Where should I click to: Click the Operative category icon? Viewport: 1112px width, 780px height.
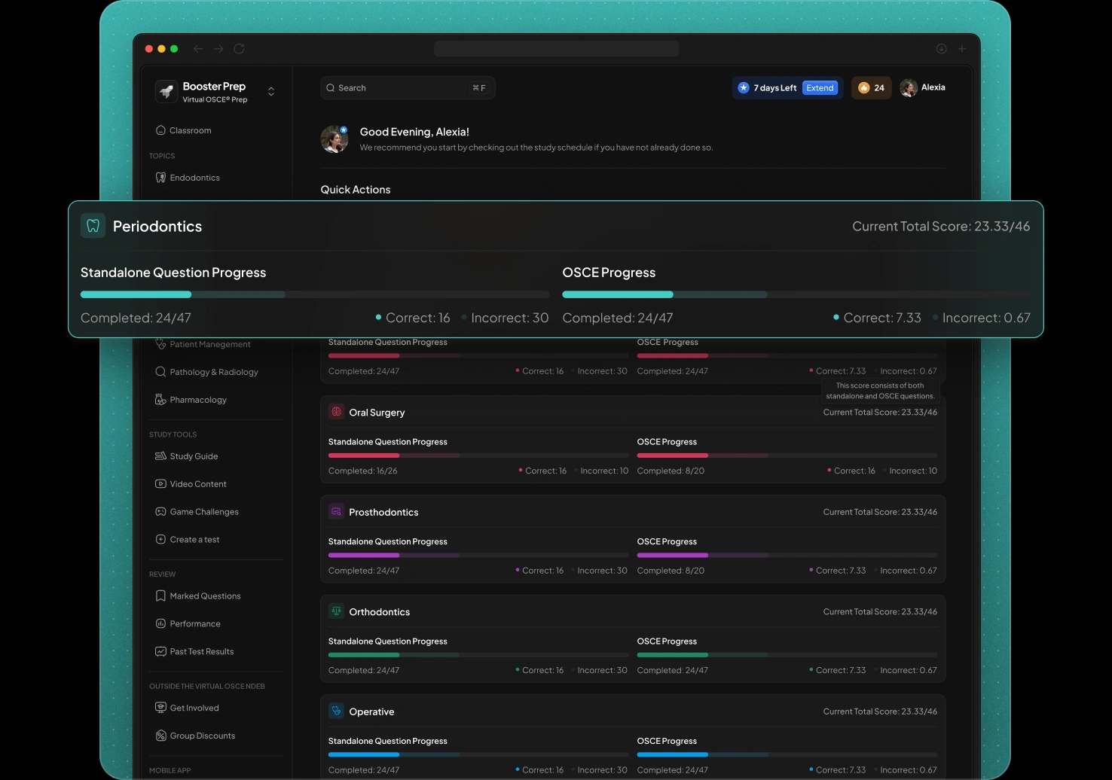337,711
